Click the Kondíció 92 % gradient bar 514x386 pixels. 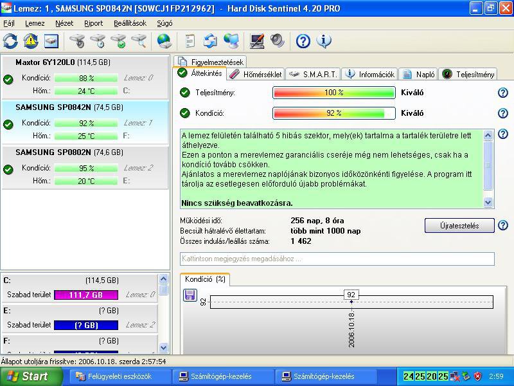click(333, 113)
